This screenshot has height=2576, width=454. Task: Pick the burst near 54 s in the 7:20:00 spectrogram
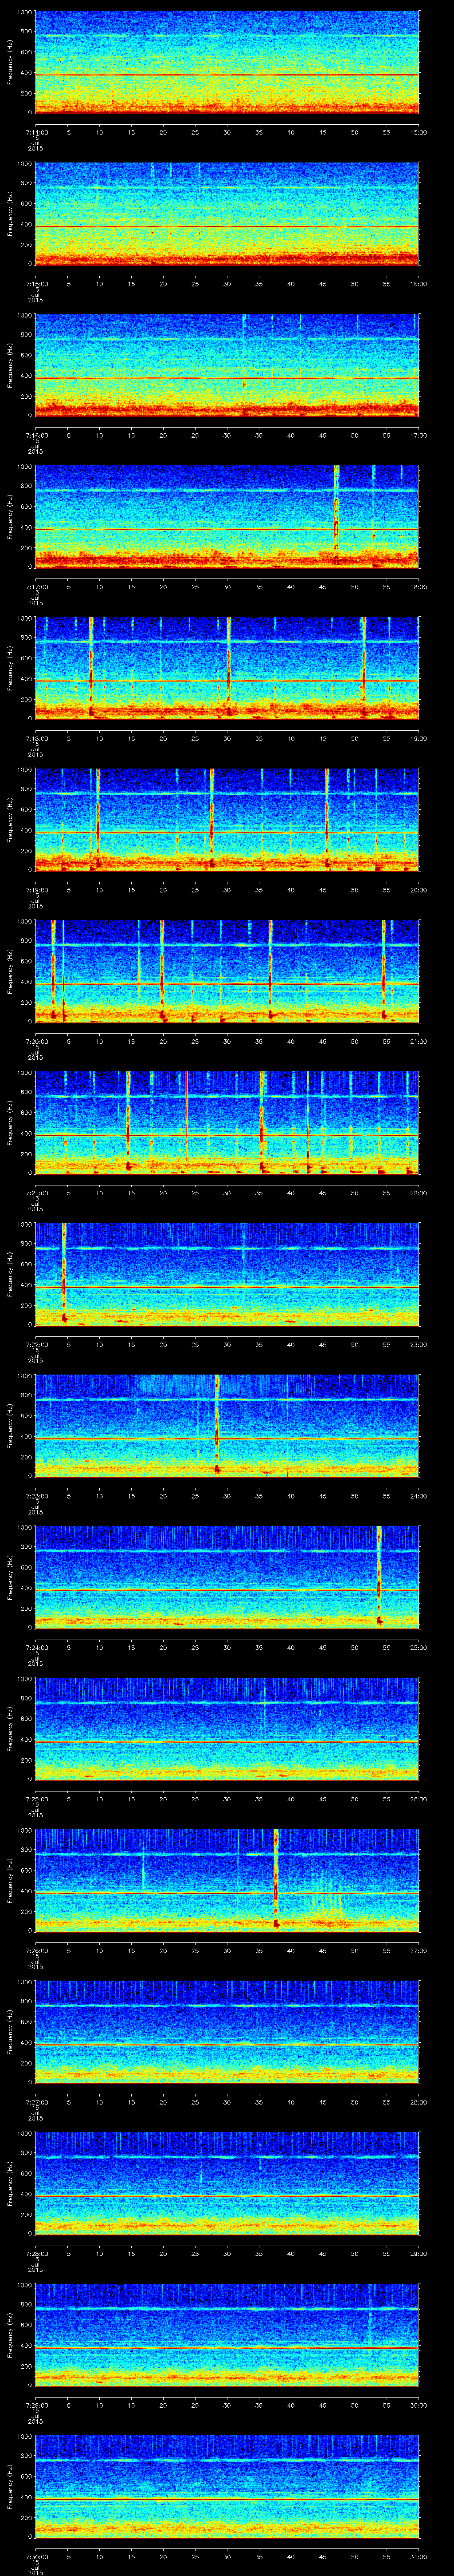tap(383, 971)
